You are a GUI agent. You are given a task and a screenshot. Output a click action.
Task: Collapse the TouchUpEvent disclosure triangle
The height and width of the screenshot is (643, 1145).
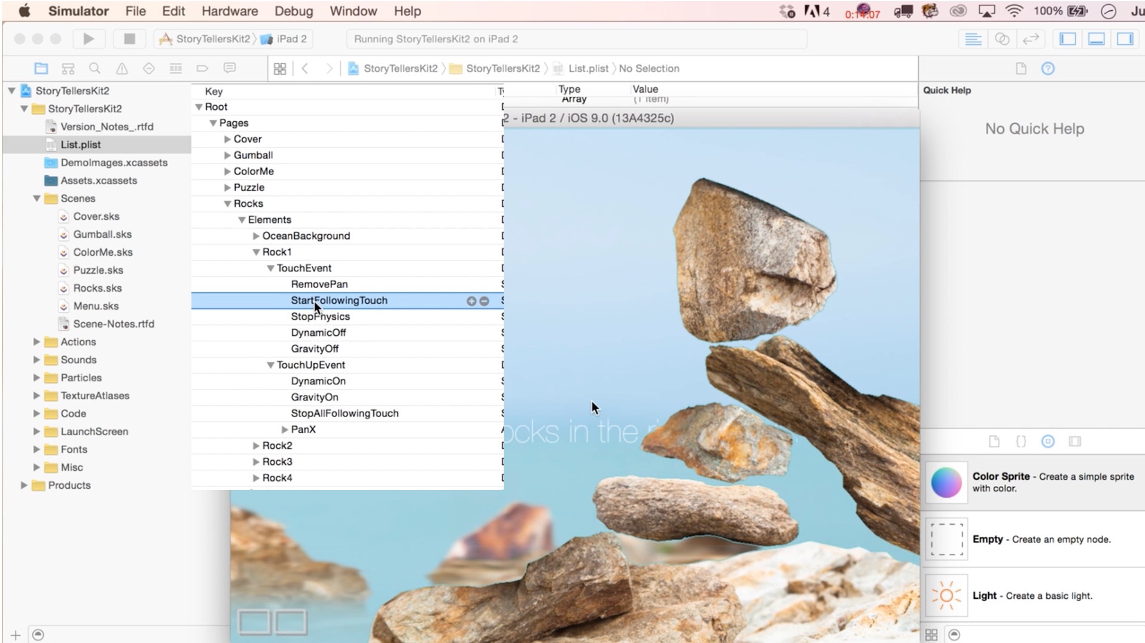(270, 365)
